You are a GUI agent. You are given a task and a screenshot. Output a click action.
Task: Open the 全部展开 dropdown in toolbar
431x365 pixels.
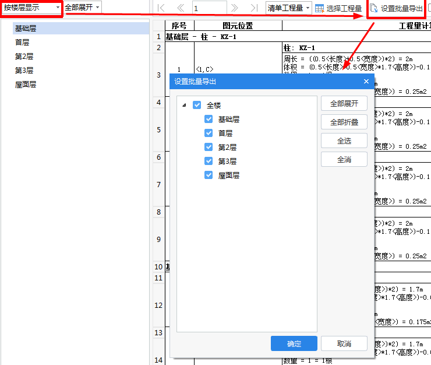pos(82,8)
